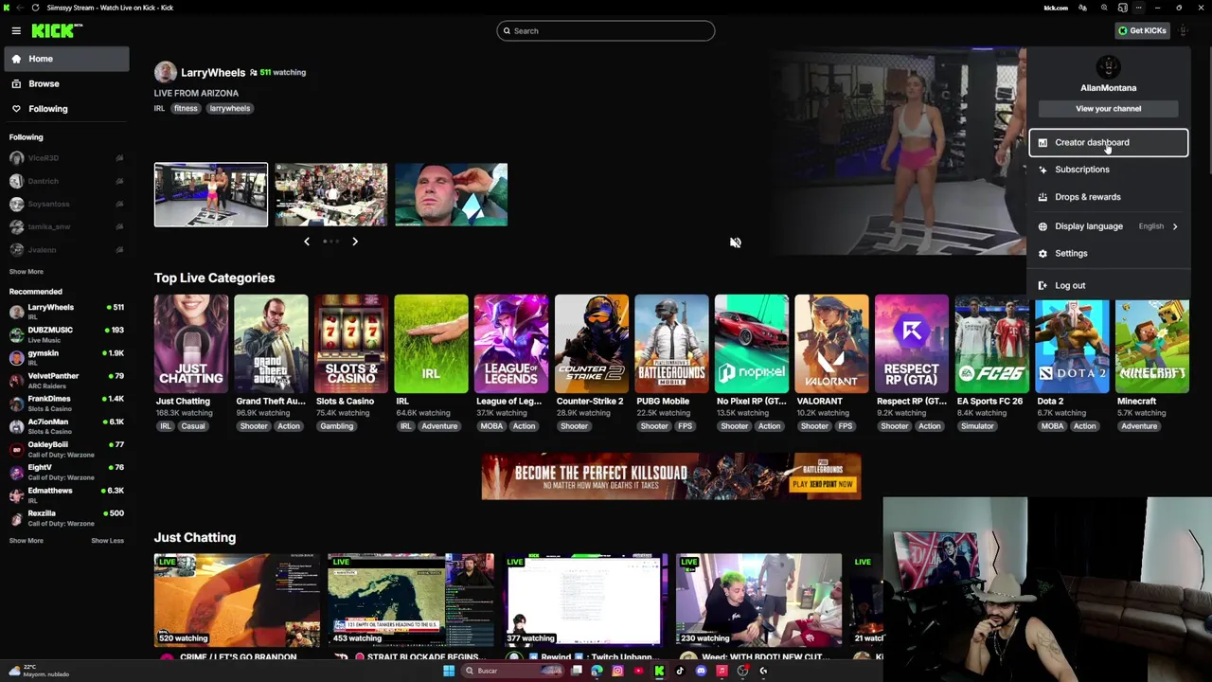Open YouTube from the taskbar

638,671
